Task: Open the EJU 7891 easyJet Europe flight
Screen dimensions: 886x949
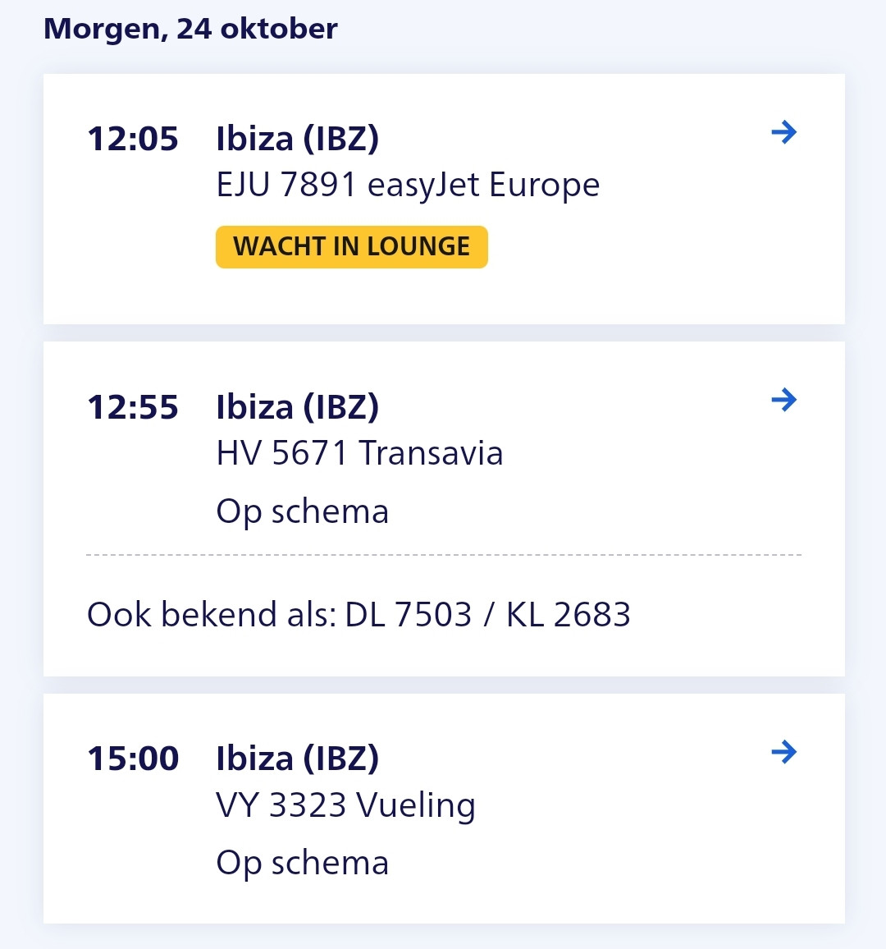Action: (408, 185)
